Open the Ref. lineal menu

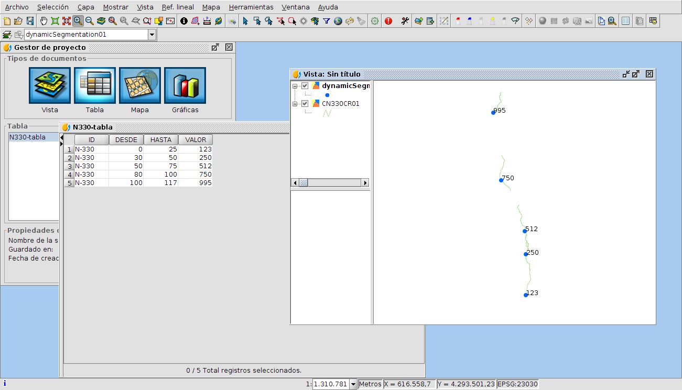pyautogui.click(x=178, y=7)
